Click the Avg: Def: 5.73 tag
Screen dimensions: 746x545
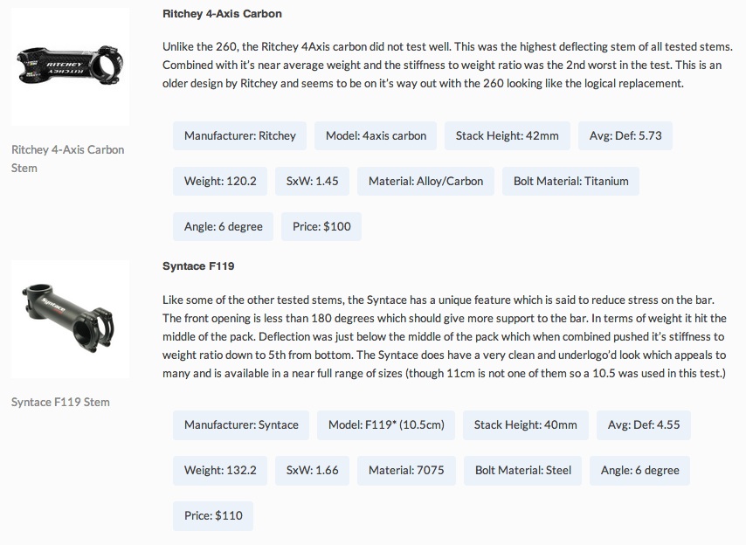click(x=625, y=135)
